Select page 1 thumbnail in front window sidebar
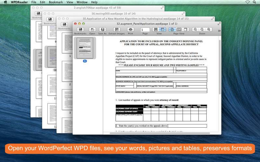 [85, 48]
